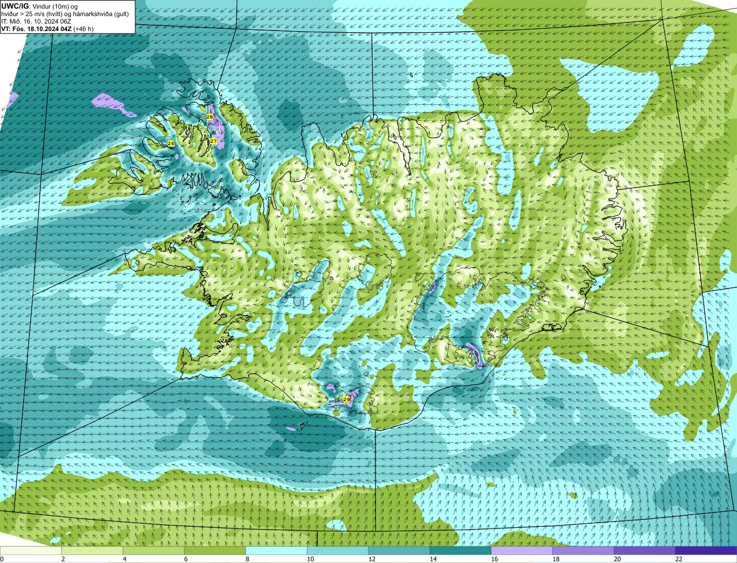Select the 2–4 m/s swatch on color scale

[x=92, y=550]
